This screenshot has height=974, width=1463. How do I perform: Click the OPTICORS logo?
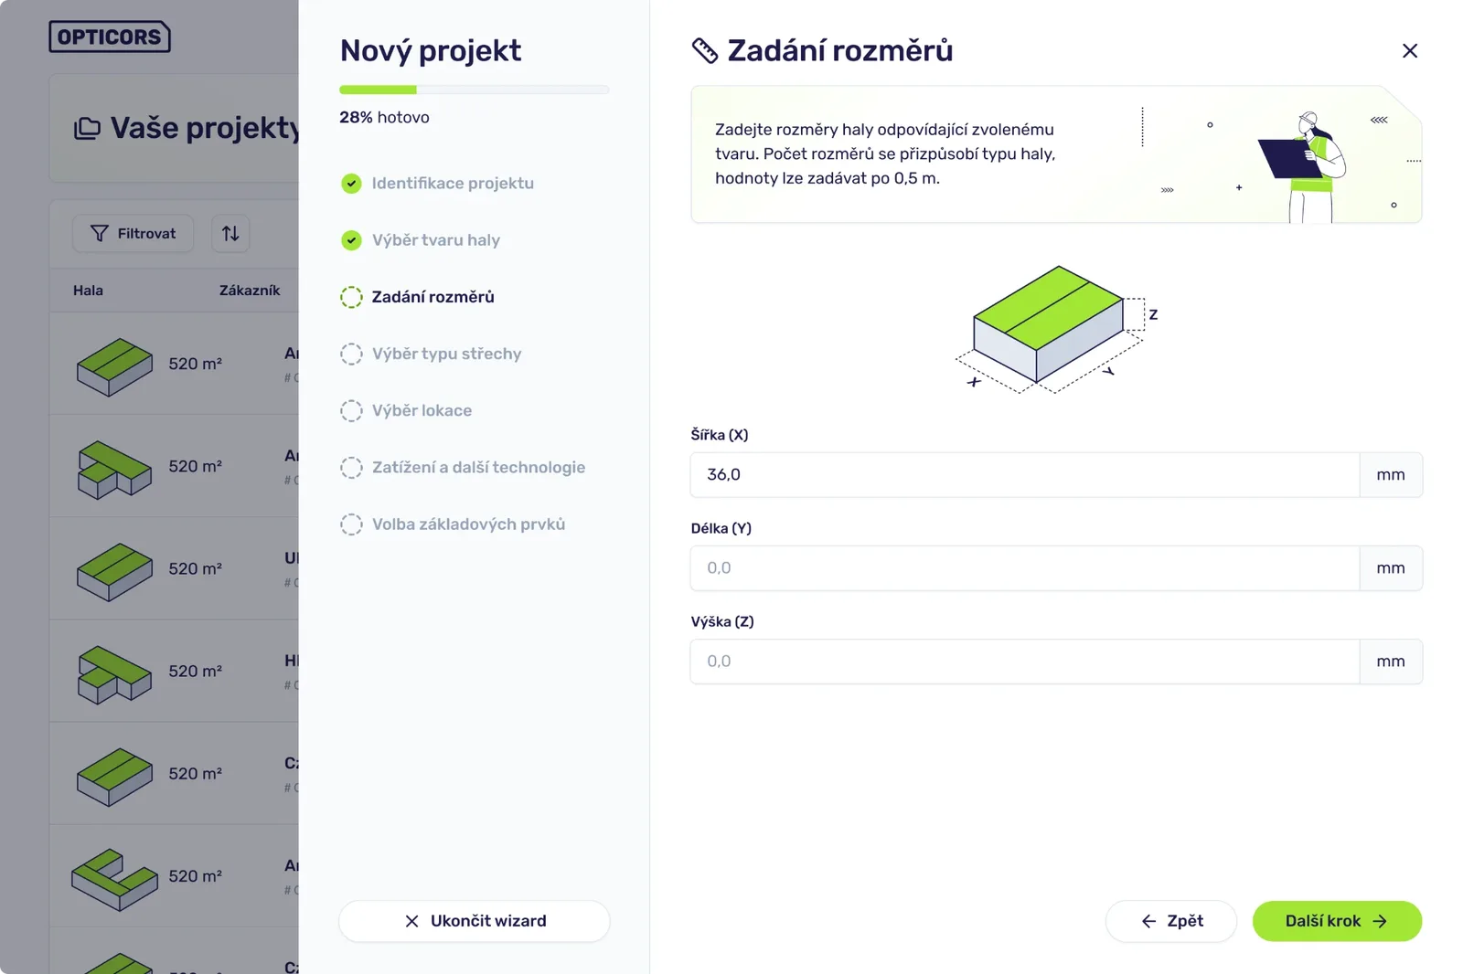(110, 37)
